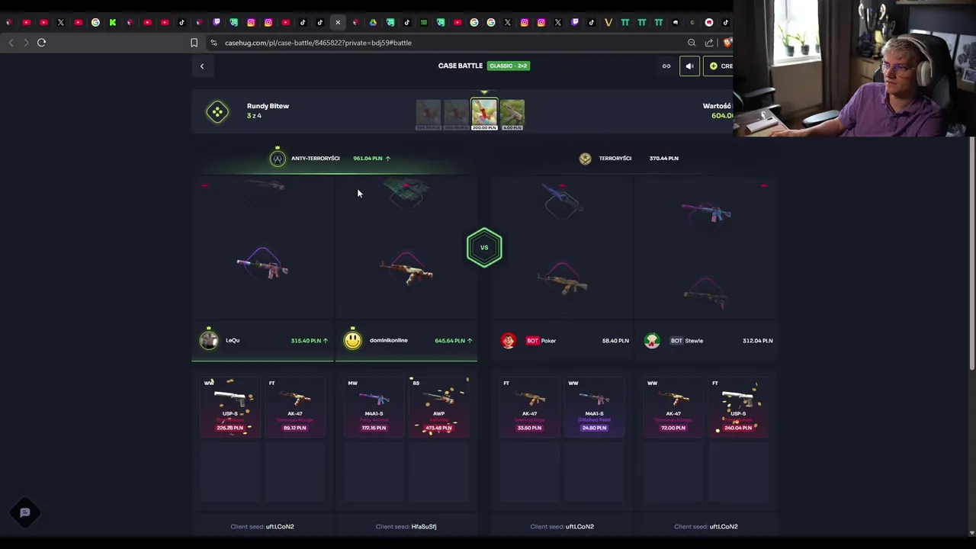This screenshot has height=549, width=976.
Task: Click the CASE BATTLE title
Action: tap(461, 66)
